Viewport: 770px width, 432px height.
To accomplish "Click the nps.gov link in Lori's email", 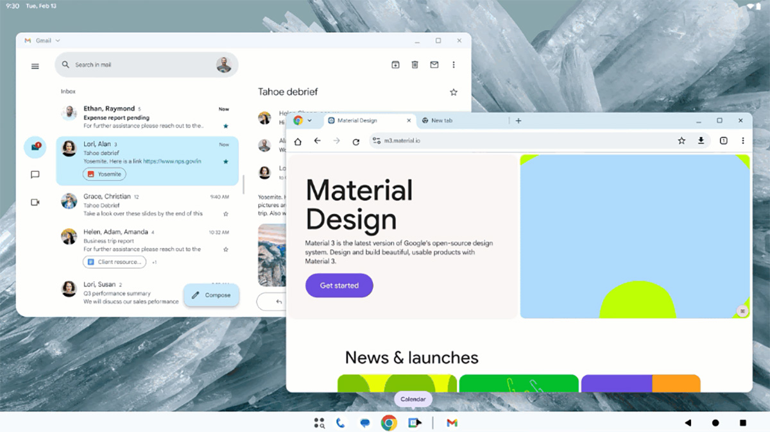I will (172, 161).
